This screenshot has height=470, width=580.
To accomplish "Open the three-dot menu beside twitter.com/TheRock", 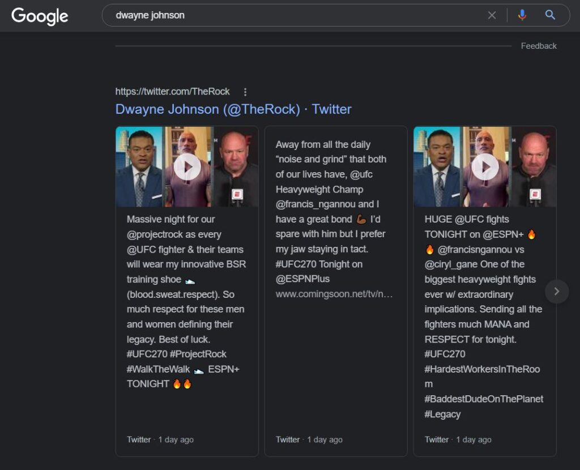I will coord(245,92).
